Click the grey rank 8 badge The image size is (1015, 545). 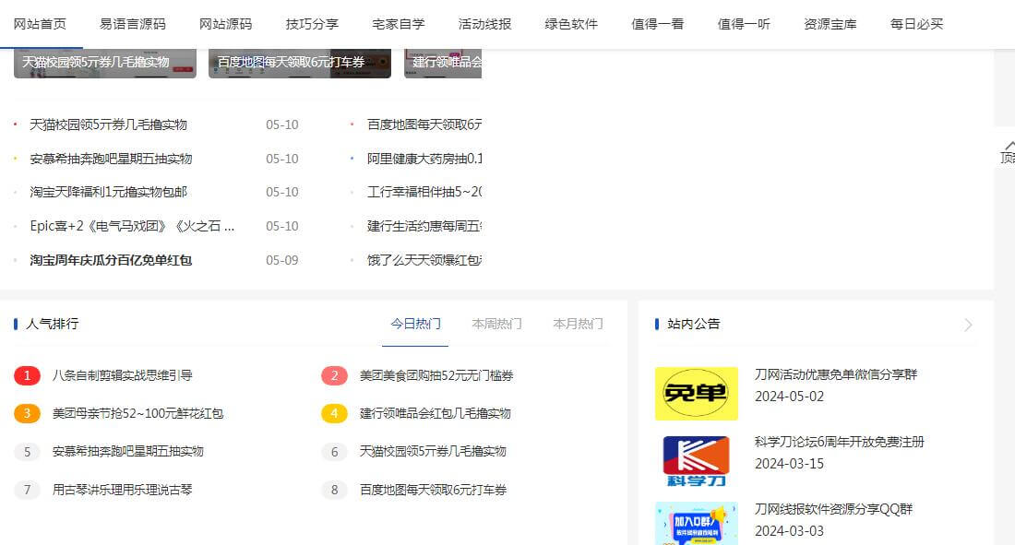point(335,490)
